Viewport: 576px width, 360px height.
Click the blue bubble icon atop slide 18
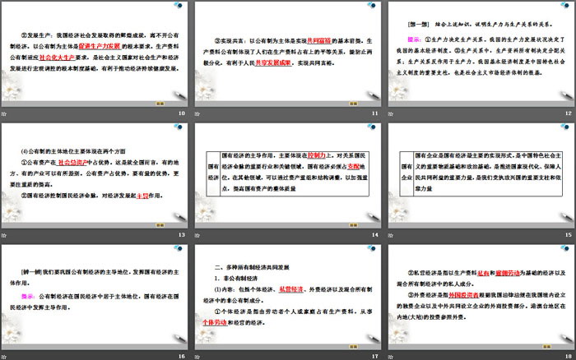(x=565, y=248)
